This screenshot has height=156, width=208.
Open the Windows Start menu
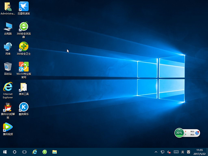pyautogui.click(x=5, y=152)
